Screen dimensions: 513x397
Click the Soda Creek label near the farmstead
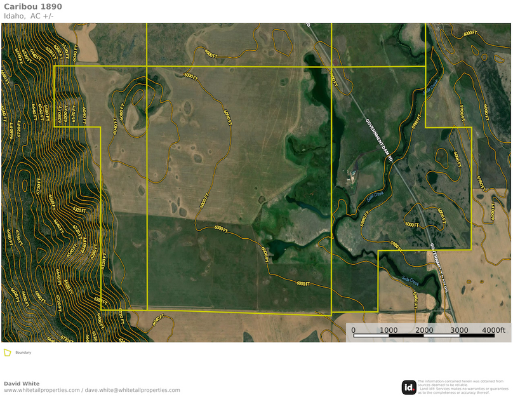pyautogui.click(x=375, y=198)
